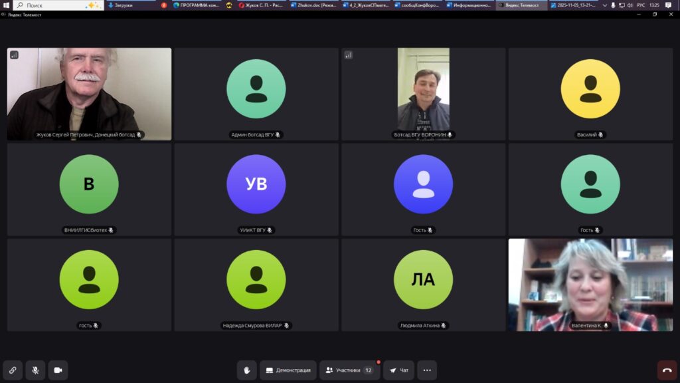
Task: Select video tile of Жуков Сергей Петрович
Action: click(x=89, y=93)
